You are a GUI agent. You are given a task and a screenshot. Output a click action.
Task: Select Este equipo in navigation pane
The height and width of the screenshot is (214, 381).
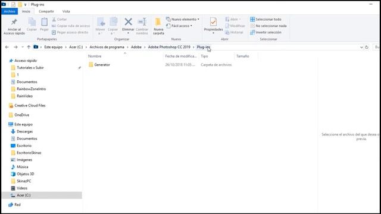[23, 124]
